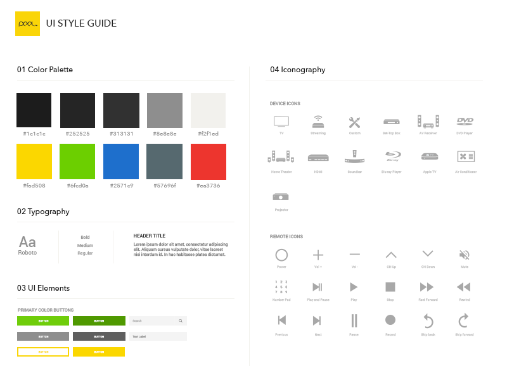Click the light green BUTTON

[x=43, y=321]
